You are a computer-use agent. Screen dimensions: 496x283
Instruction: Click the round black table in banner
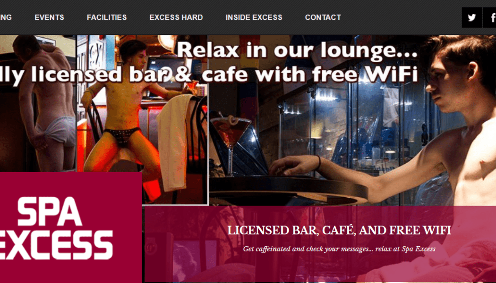[288, 189]
